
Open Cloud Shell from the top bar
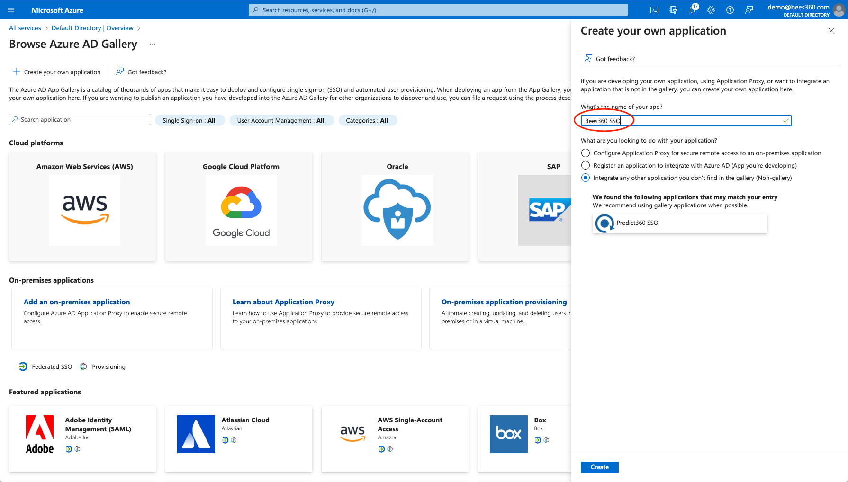coord(654,10)
